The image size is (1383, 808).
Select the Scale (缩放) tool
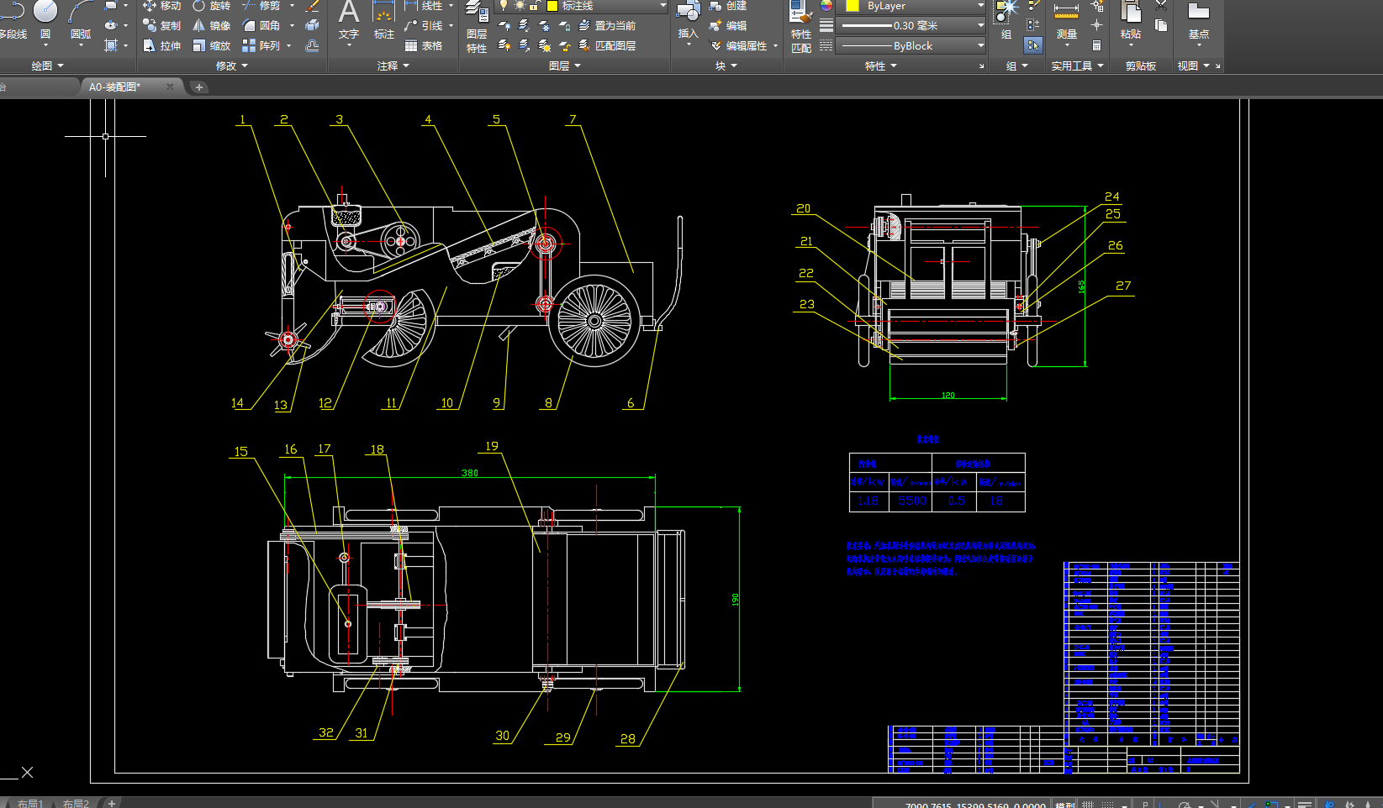coord(211,46)
